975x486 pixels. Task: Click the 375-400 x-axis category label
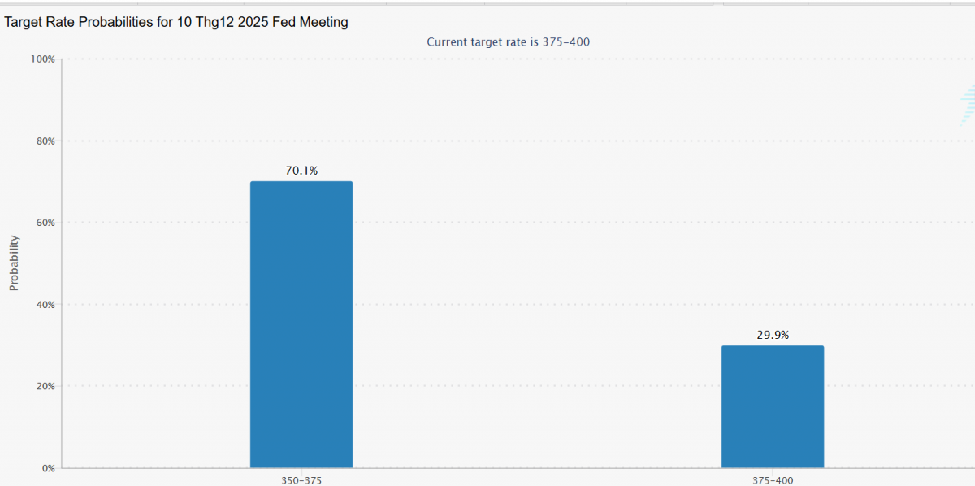[772, 480]
